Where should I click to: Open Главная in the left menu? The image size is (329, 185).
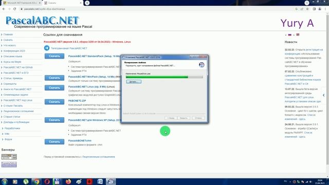coord(8,34)
